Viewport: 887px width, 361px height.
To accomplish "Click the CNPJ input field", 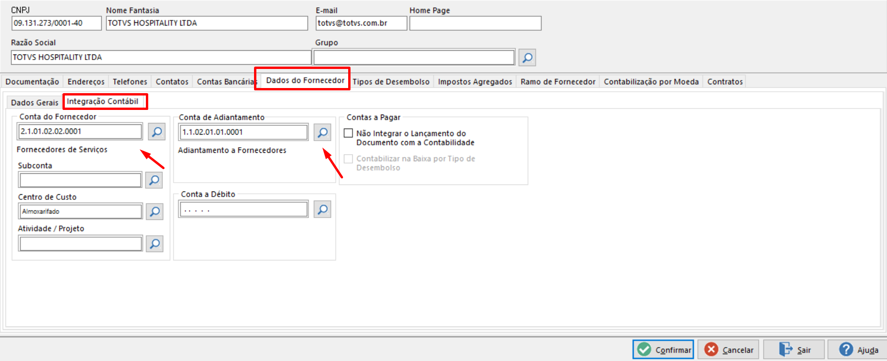I will (56, 23).
